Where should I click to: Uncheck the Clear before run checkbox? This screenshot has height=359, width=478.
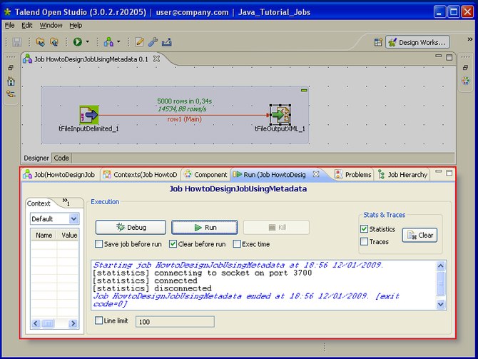[173, 244]
